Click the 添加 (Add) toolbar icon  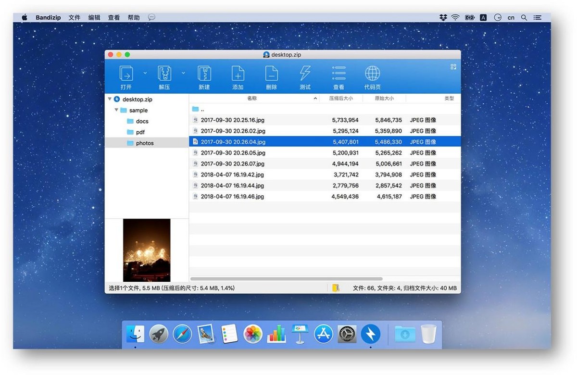coord(238,74)
